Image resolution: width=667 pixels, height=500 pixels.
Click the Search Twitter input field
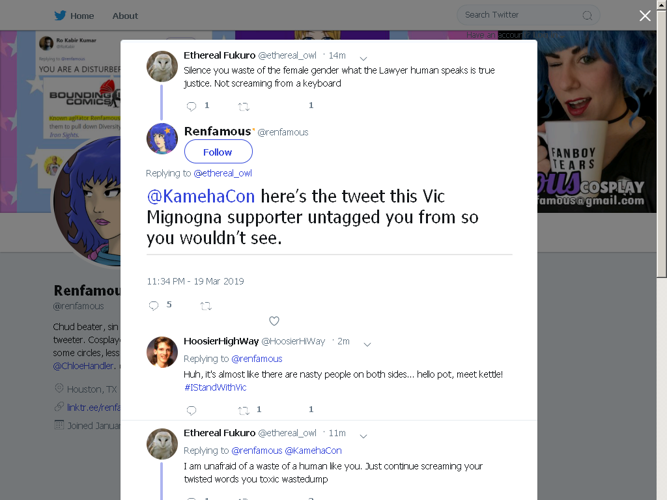pos(528,16)
